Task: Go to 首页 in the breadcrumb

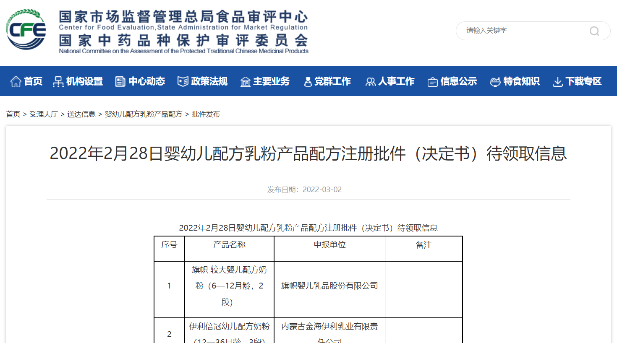Action: coord(13,114)
